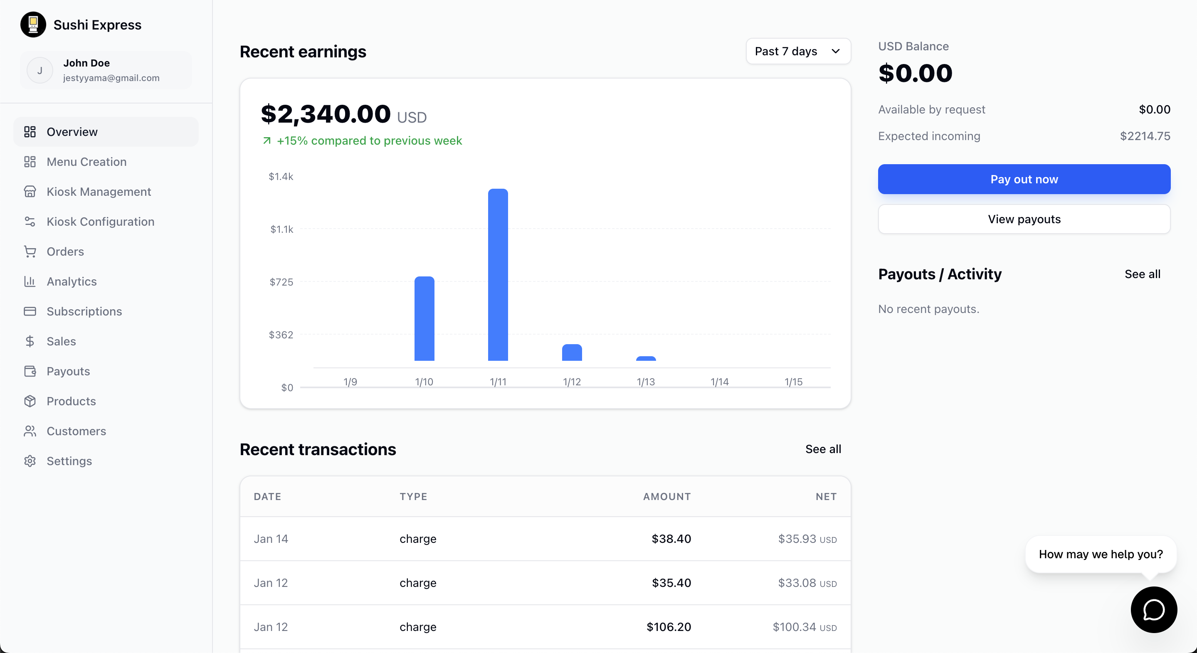Open the chat support bubble icon
This screenshot has height=653, width=1197.
pyautogui.click(x=1153, y=609)
